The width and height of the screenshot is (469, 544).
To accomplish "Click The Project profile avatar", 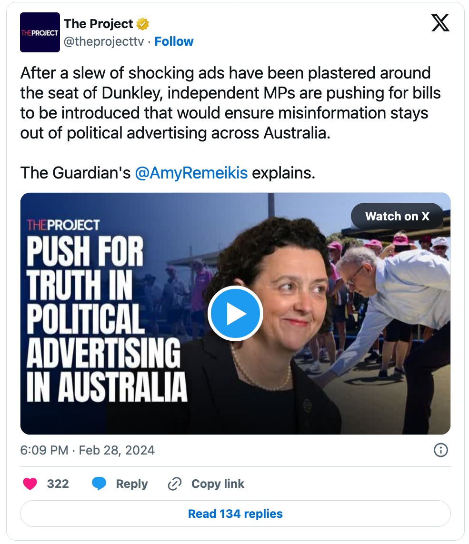I will 40,32.
